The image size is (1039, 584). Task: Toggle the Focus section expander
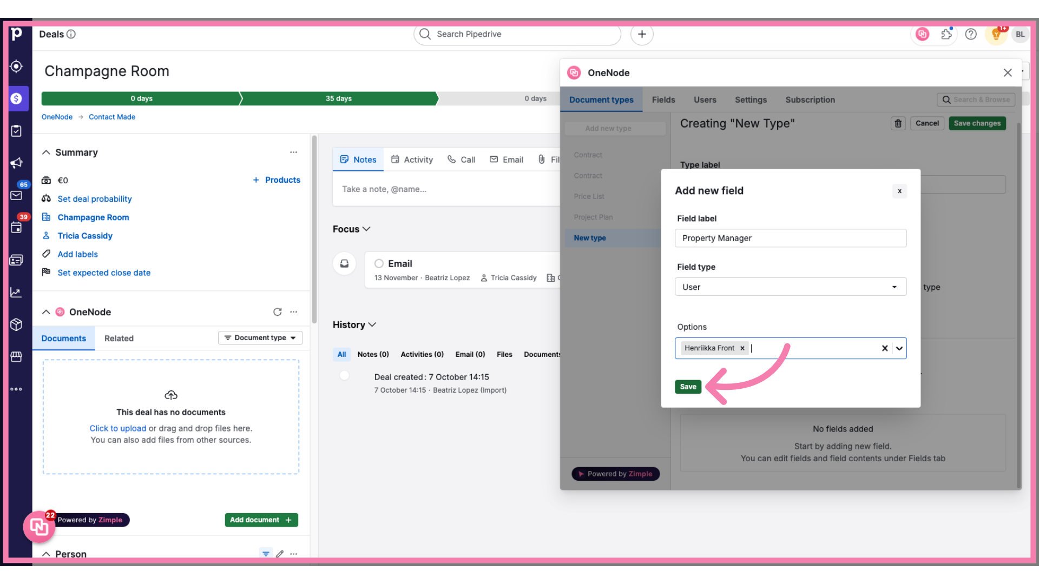pyautogui.click(x=368, y=229)
